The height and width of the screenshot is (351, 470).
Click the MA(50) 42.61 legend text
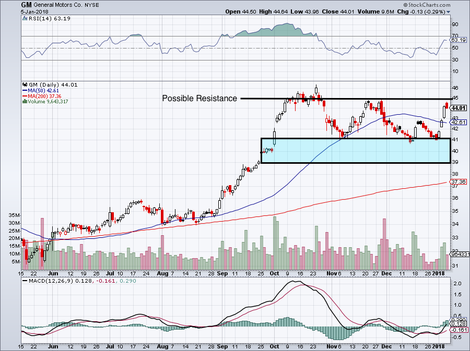click(x=43, y=91)
